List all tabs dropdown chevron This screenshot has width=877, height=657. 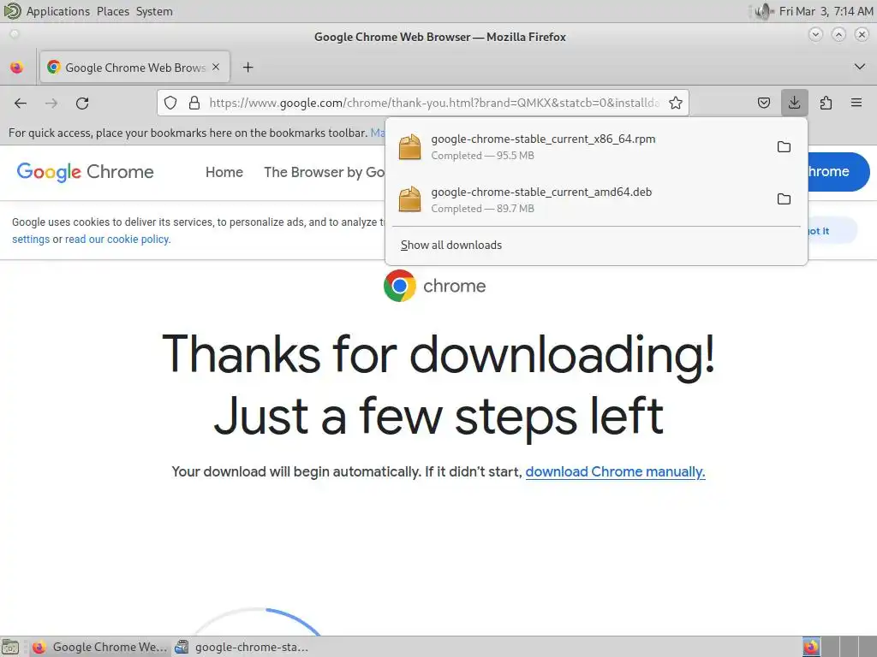tap(860, 67)
